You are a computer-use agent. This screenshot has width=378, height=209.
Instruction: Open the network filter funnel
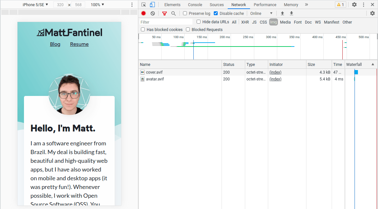click(x=165, y=13)
